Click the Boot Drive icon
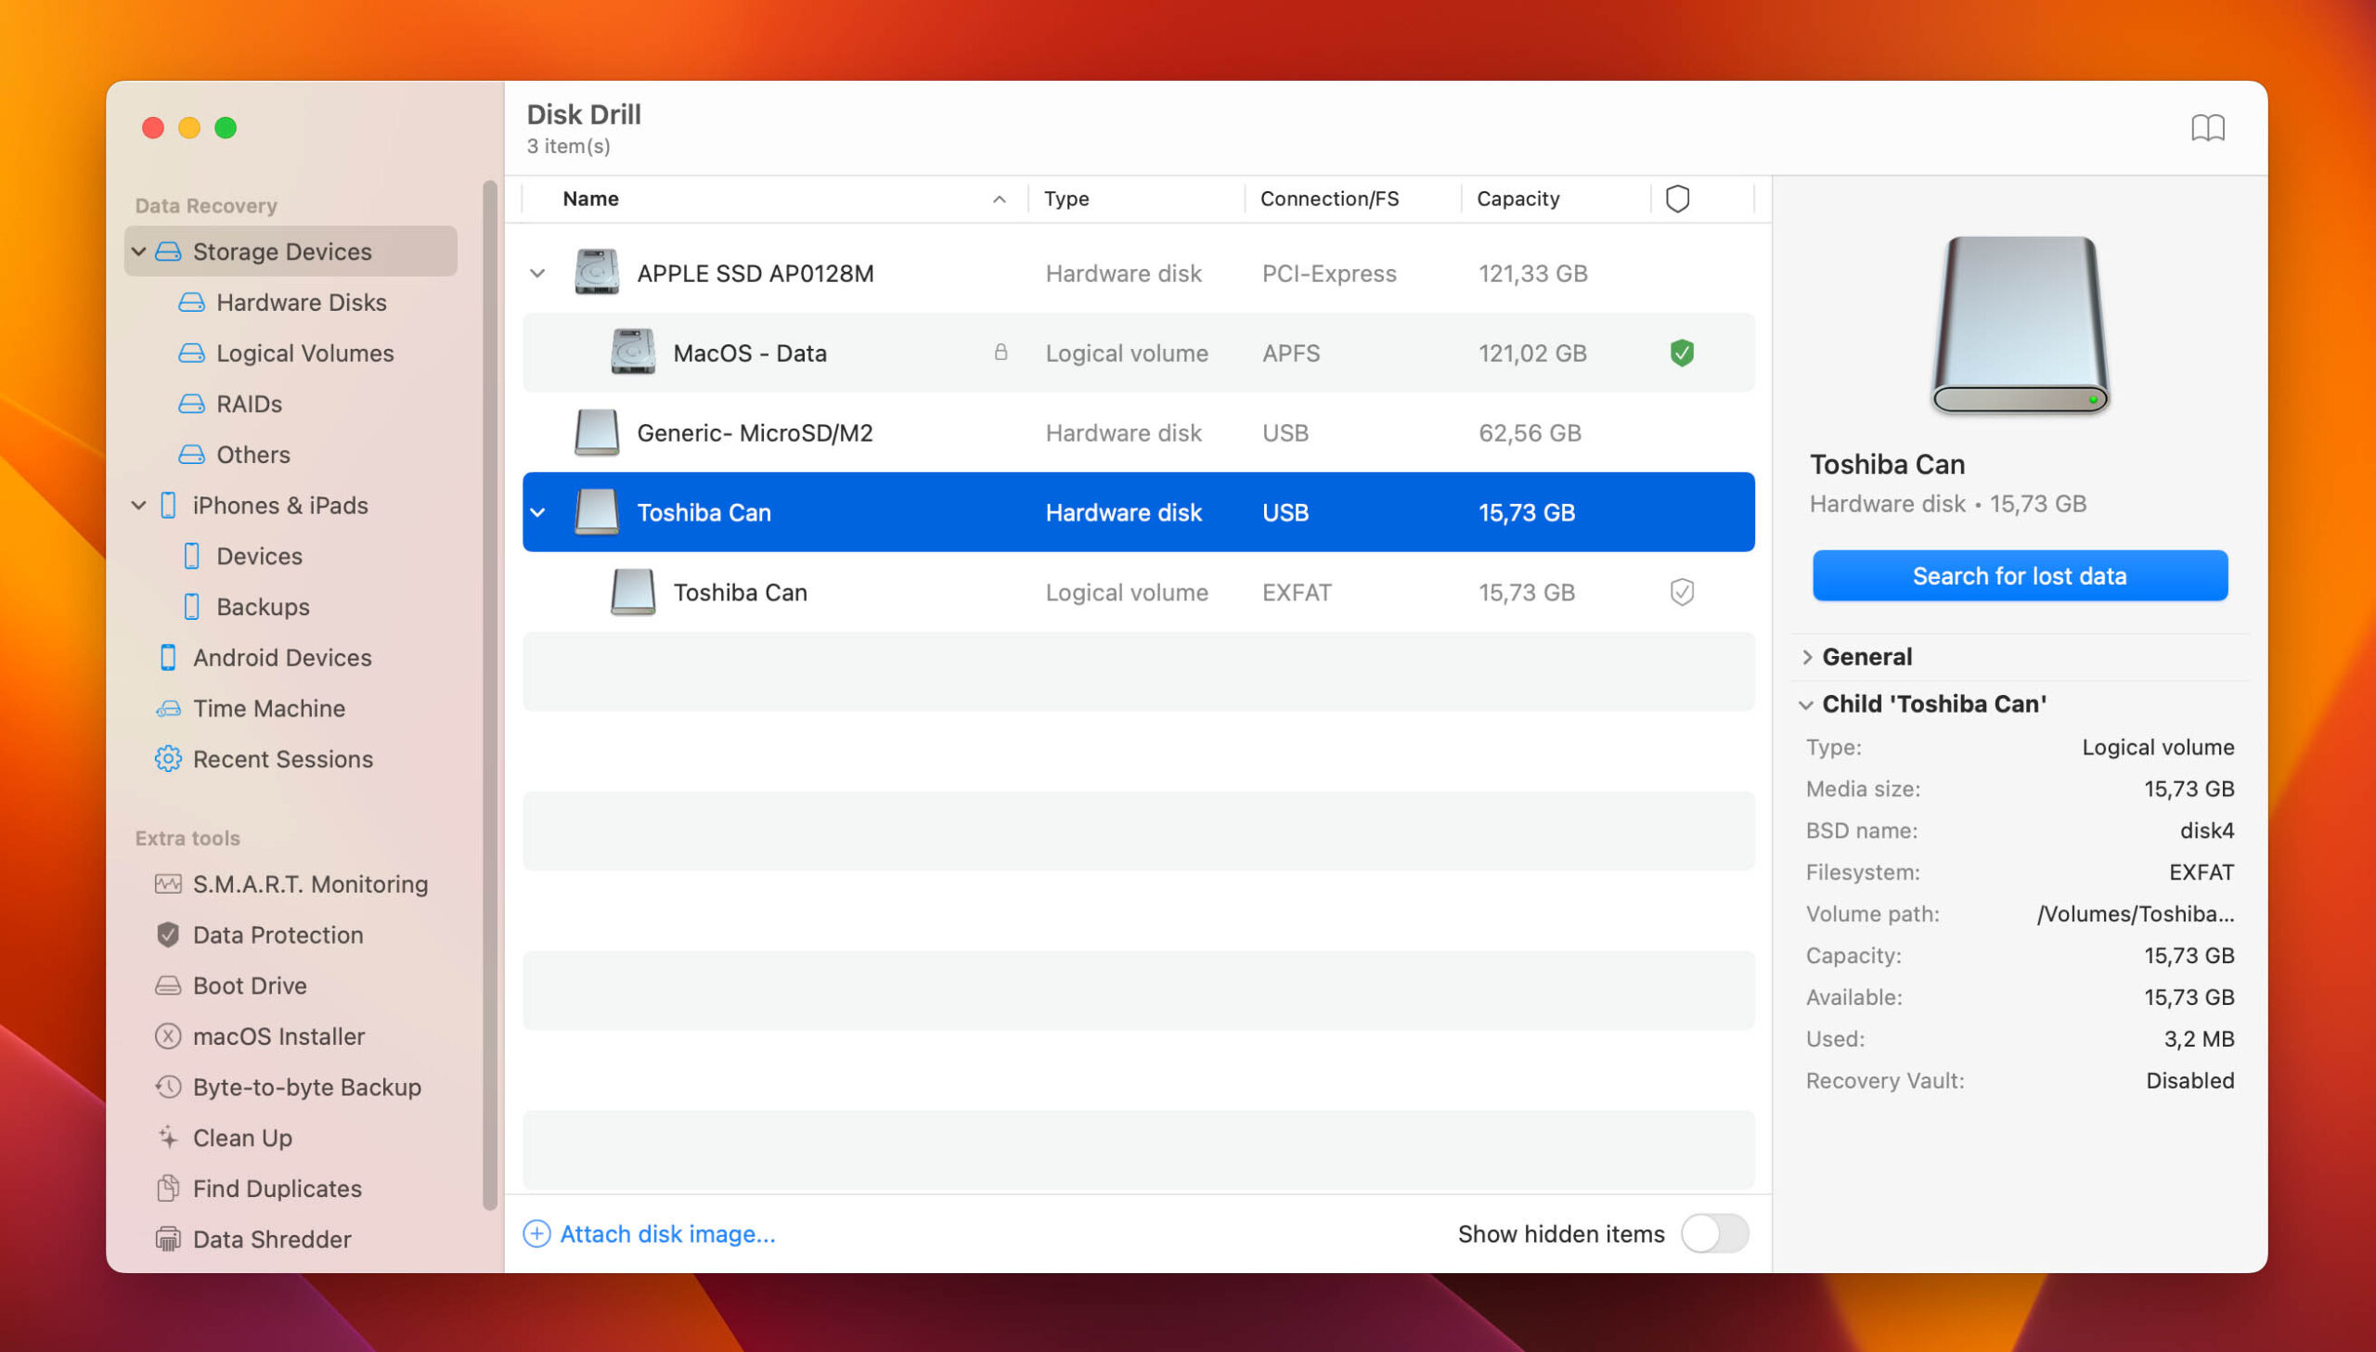Screen dimensions: 2376x1352 pos(168,986)
